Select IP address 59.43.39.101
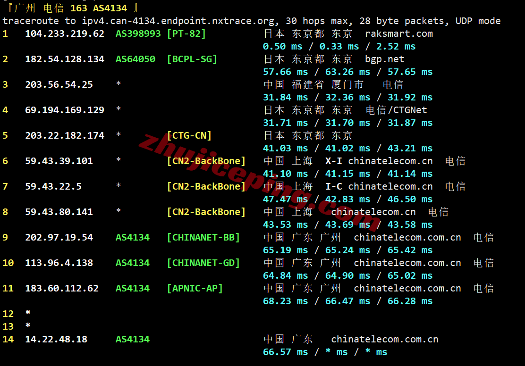525x366 pixels. (59, 161)
